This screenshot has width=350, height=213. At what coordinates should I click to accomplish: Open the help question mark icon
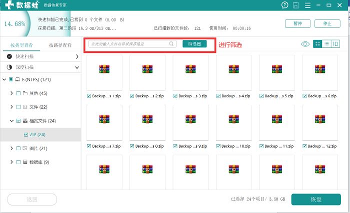pyautogui.click(x=284, y=5)
